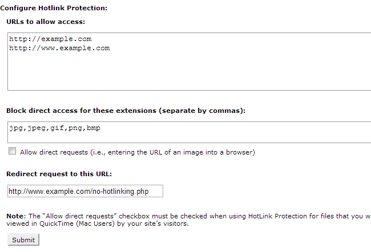Click 'no-hotlinking.php' in the redirect URL field

pos(120,192)
